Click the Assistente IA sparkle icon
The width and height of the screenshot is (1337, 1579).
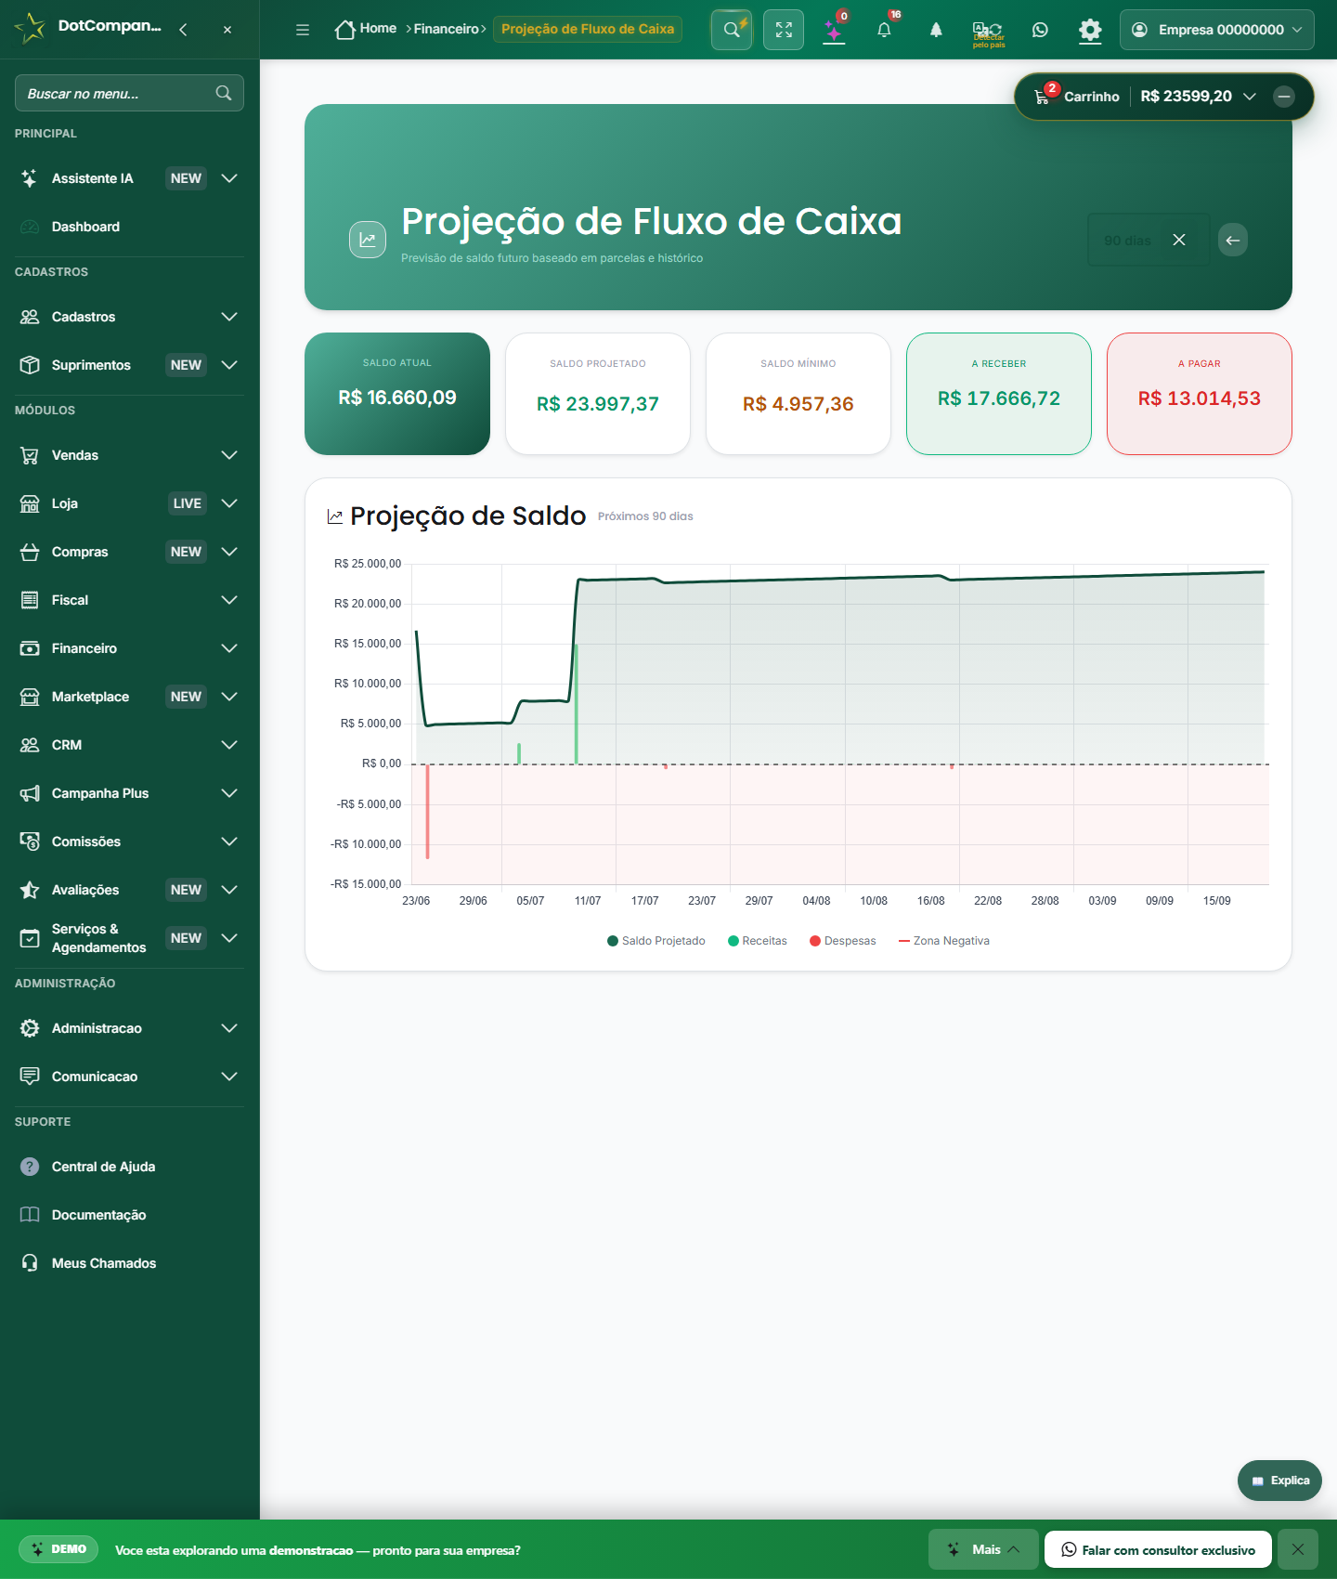30,178
